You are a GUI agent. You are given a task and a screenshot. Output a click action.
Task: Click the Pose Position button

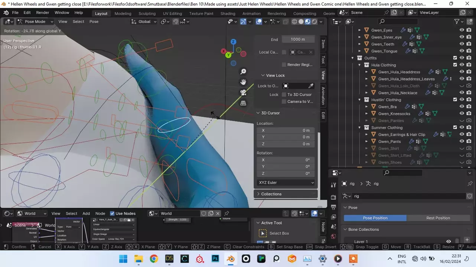375,218
